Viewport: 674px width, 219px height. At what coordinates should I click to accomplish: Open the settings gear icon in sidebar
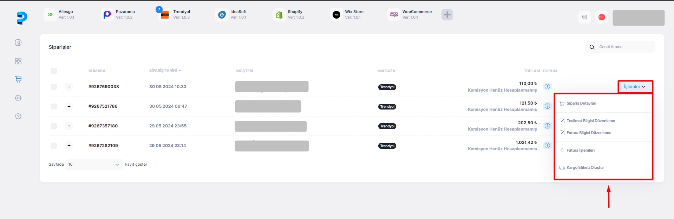click(18, 98)
